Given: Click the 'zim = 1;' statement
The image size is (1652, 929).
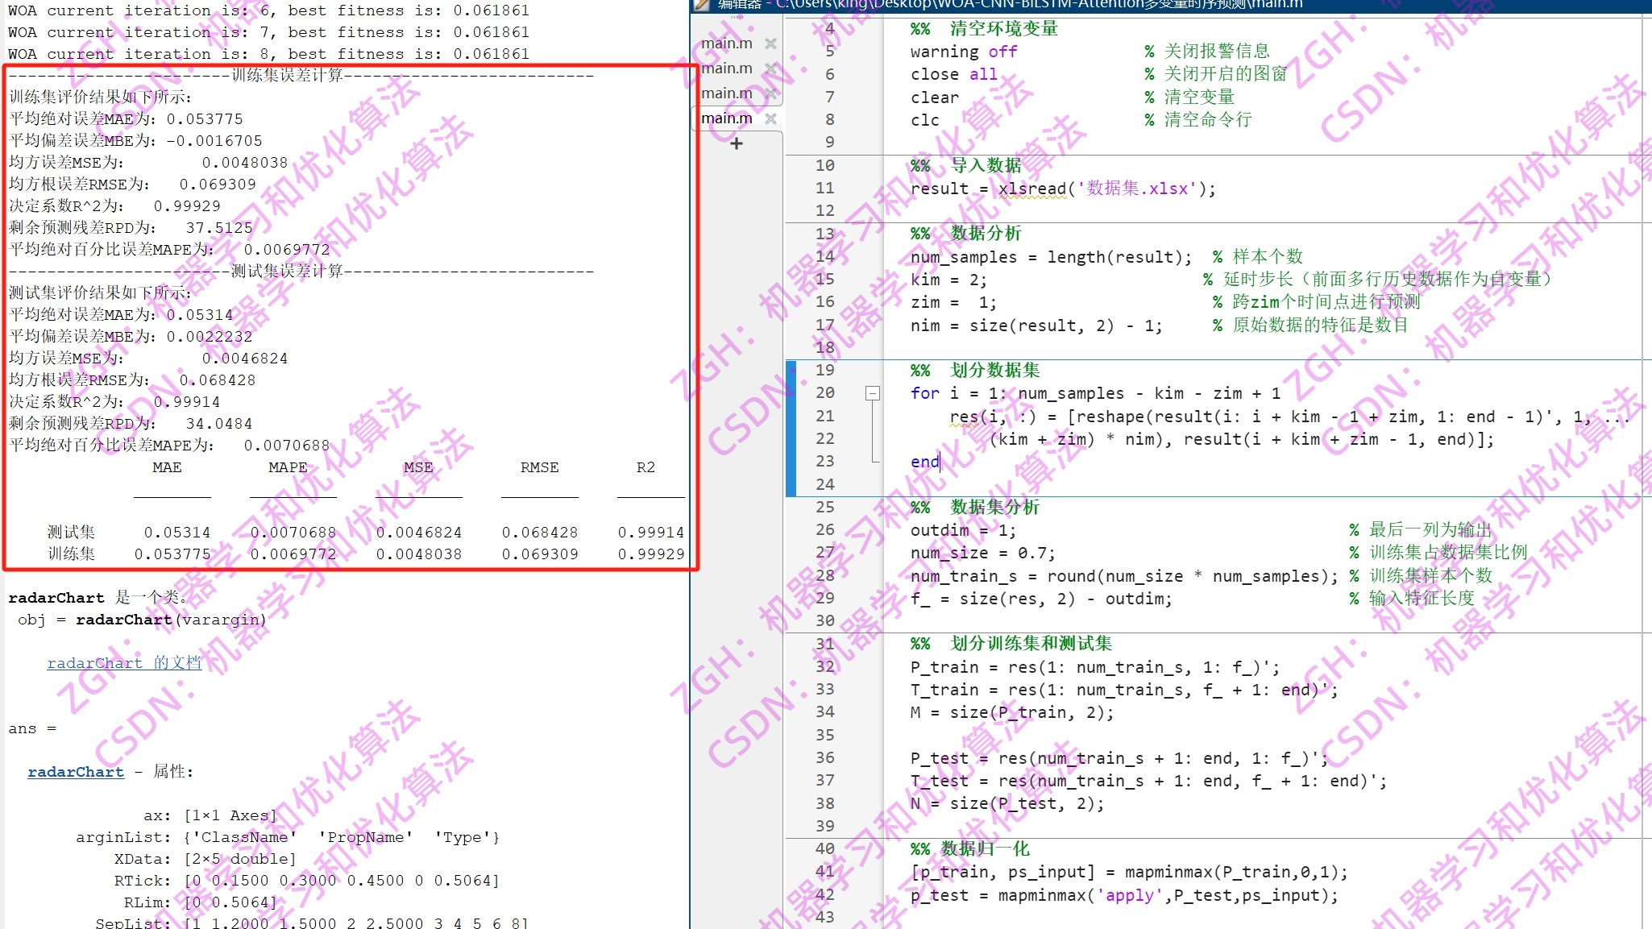Looking at the screenshot, I should [x=953, y=303].
